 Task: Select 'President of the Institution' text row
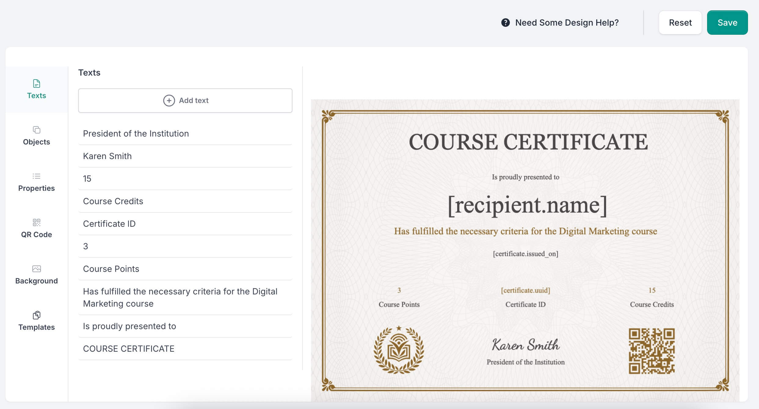pyautogui.click(x=185, y=133)
